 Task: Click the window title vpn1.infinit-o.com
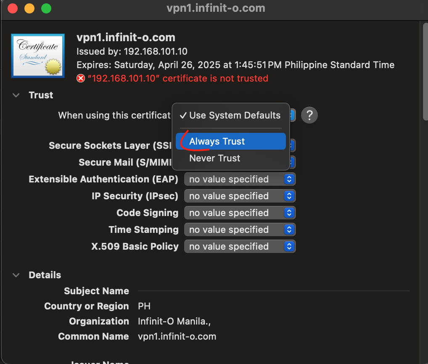click(216, 8)
